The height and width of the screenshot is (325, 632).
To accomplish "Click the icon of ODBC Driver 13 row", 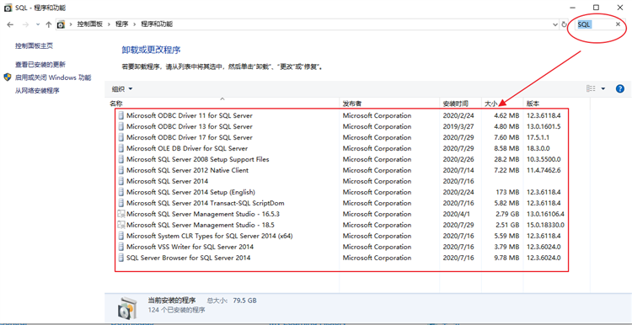I will (x=121, y=126).
